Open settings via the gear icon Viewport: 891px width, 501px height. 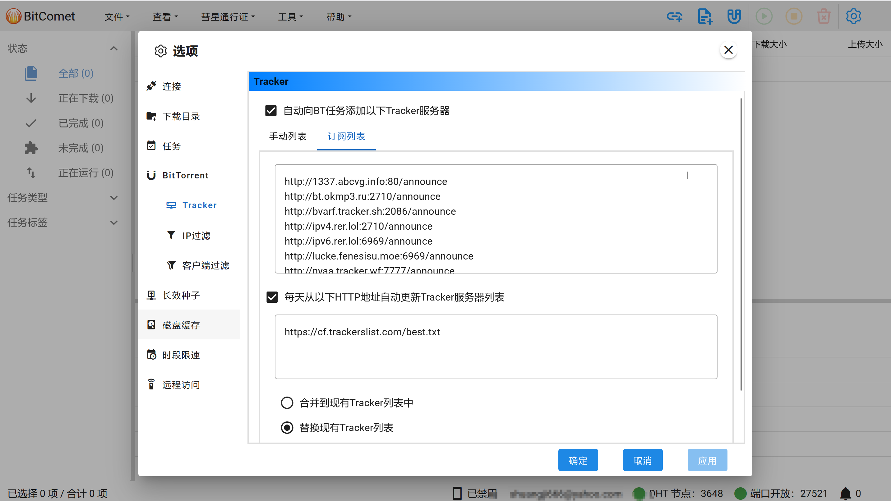[853, 16]
